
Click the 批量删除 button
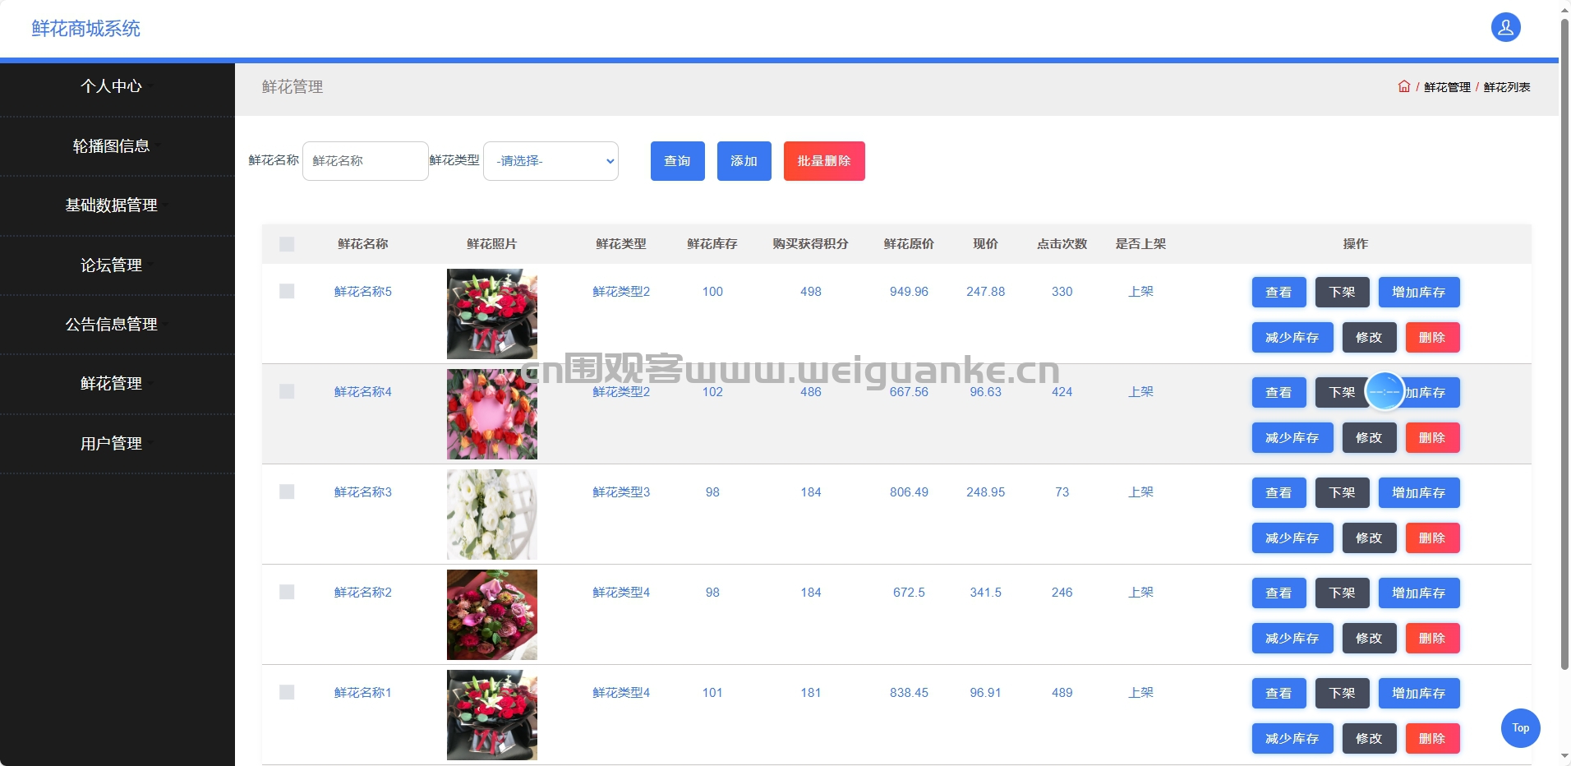[824, 161]
